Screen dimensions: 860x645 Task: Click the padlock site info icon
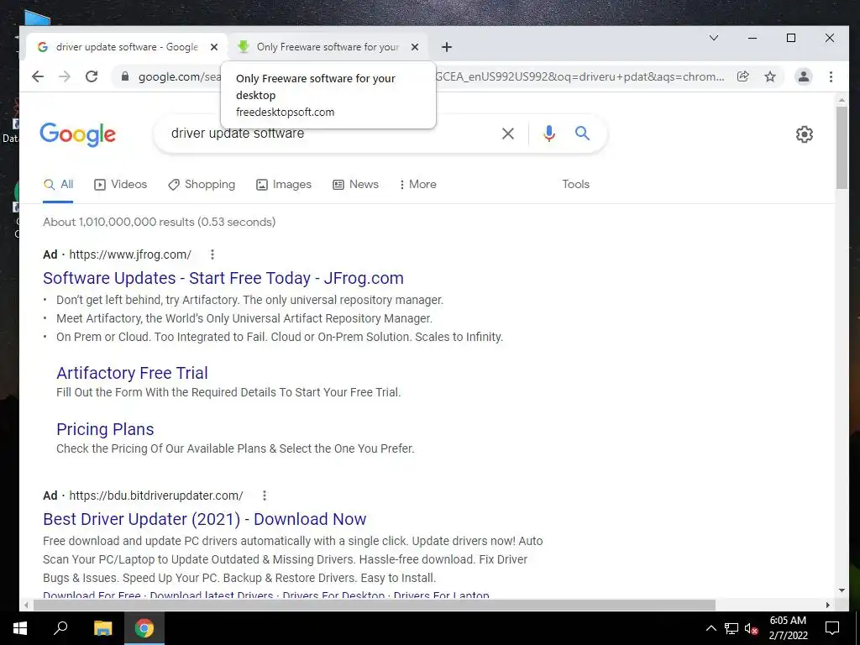(125, 76)
